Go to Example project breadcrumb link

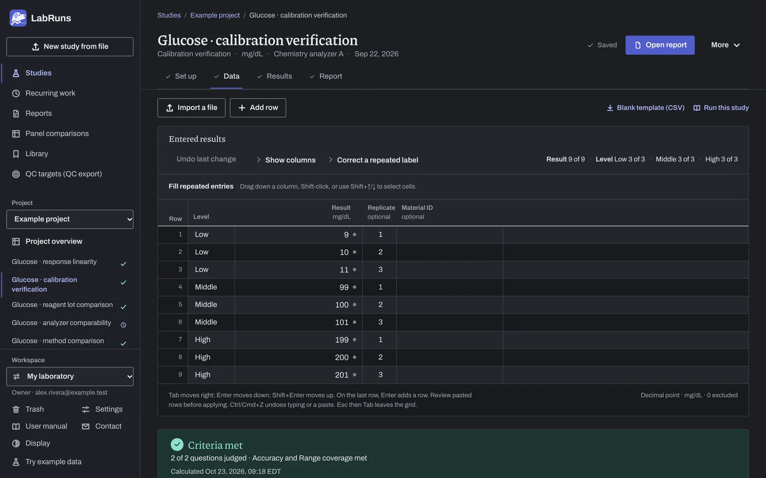215,15
